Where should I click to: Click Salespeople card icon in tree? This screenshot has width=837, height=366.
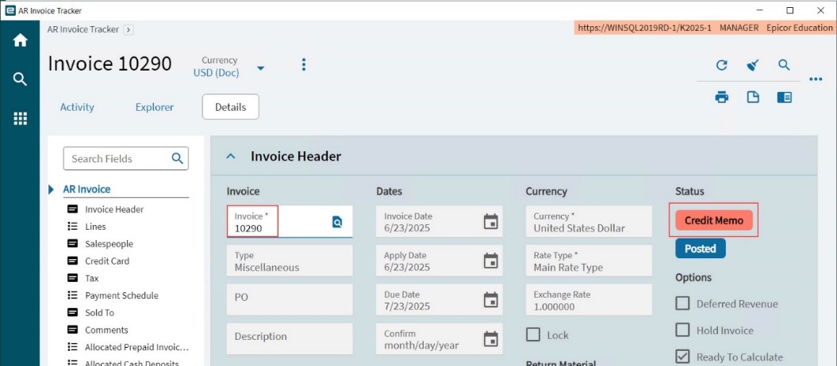tap(72, 243)
